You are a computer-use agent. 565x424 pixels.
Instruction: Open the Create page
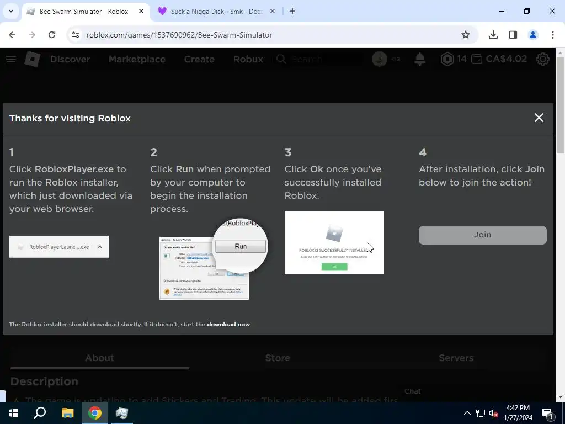click(199, 59)
